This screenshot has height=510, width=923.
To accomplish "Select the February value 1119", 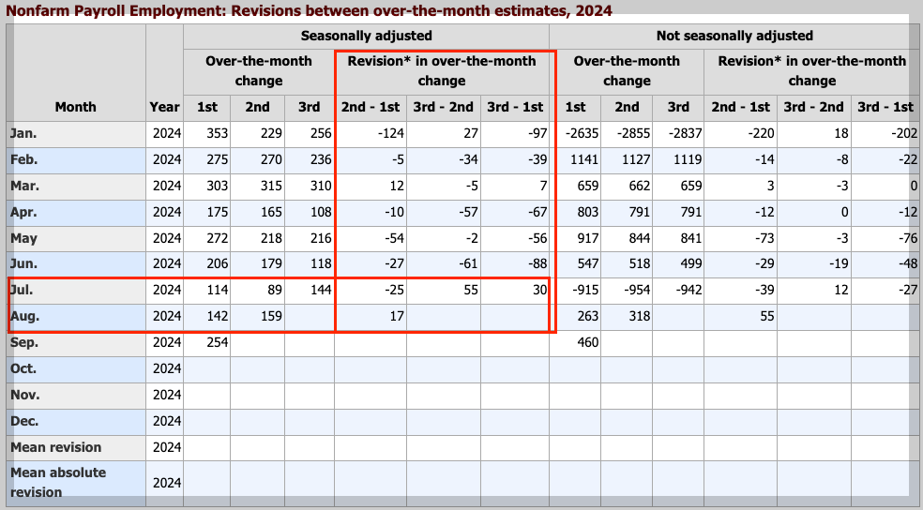I will (x=688, y=159).
